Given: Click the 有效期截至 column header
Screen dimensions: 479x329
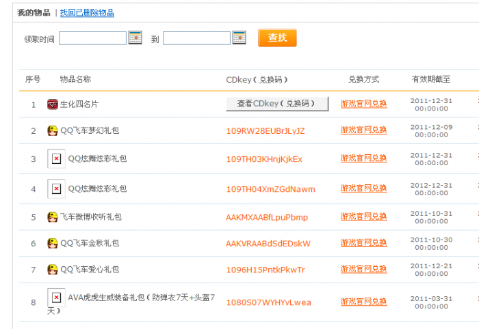Looking at the screenshot, I should tap(431, 79).
